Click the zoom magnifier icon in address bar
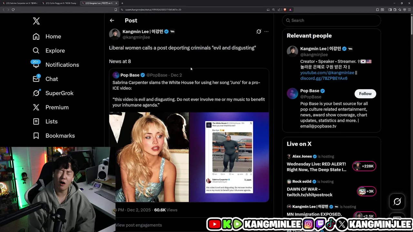This screenshot has height=232, width=413. 274,10
